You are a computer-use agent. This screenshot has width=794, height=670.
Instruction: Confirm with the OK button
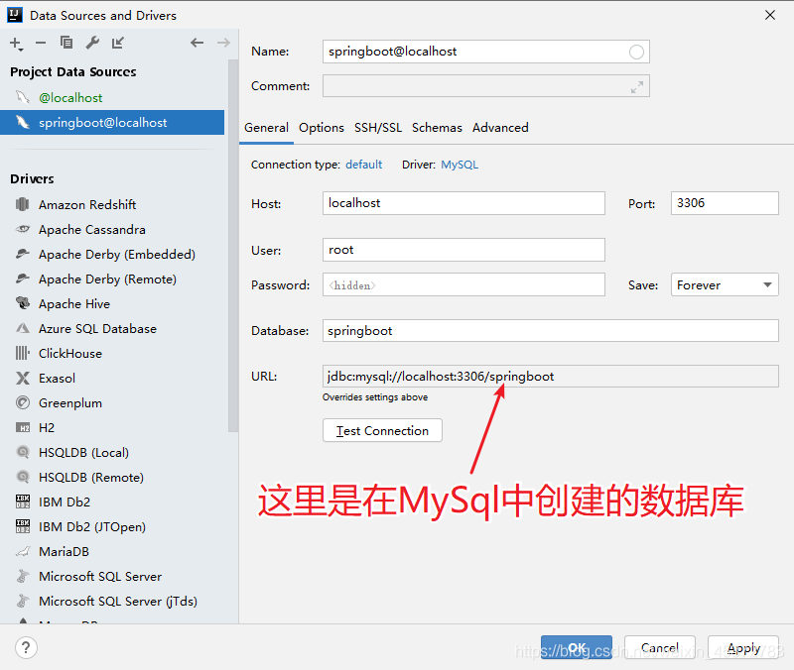[577, 648]
